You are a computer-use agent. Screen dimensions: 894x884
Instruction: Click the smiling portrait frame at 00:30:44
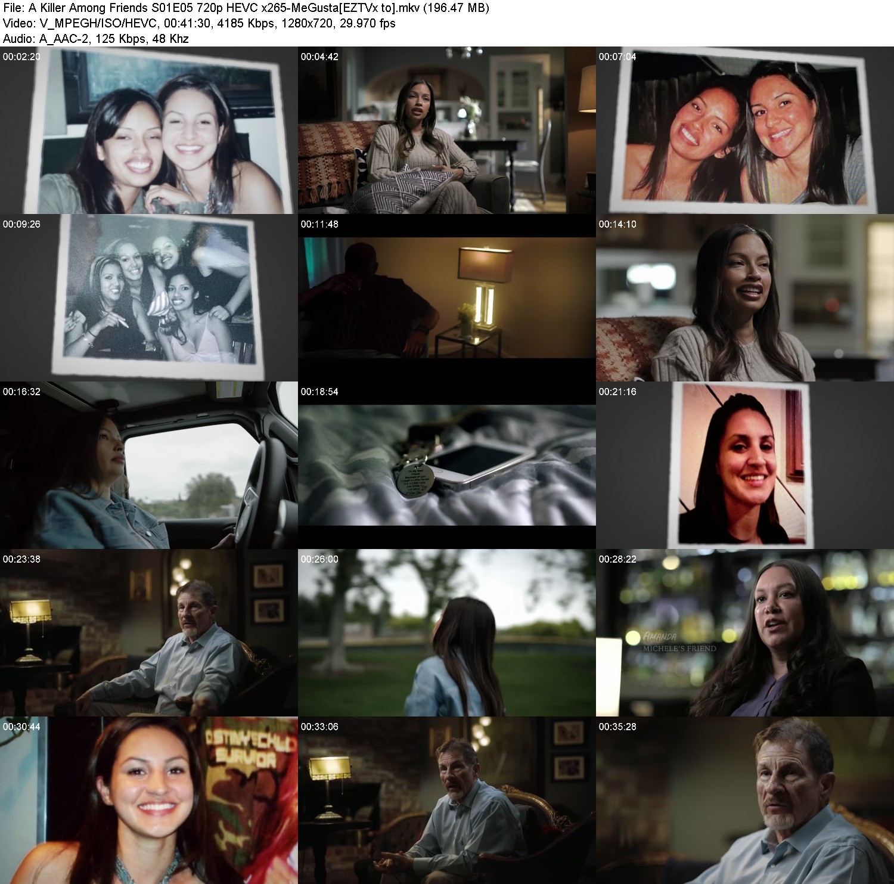click(149, 801)
